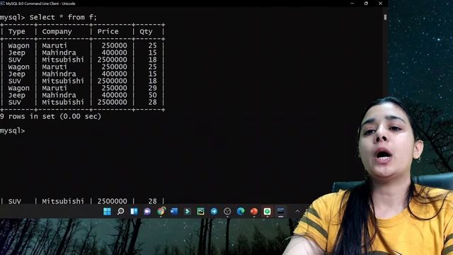Viewport: 453px width, 255px height.
Task: Click the 'Company' column header
Action: point(57,31)
